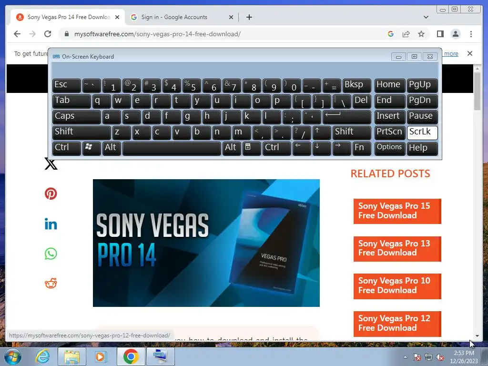Click up arrow key on keyboard
Image resolution: width=488 pixels, height=366 pixels.
(x=322, y=132)
